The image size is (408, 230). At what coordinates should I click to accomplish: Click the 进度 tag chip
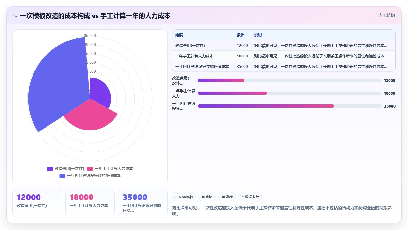click(227, 197)
